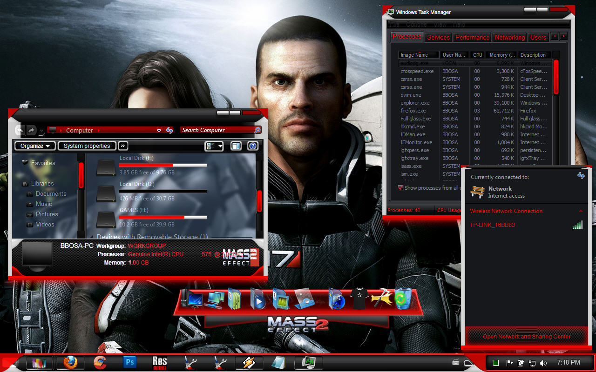Collapse the Wireless Network Connection section
This screenshot has width=596, height=372.
(x=581, y=211)
